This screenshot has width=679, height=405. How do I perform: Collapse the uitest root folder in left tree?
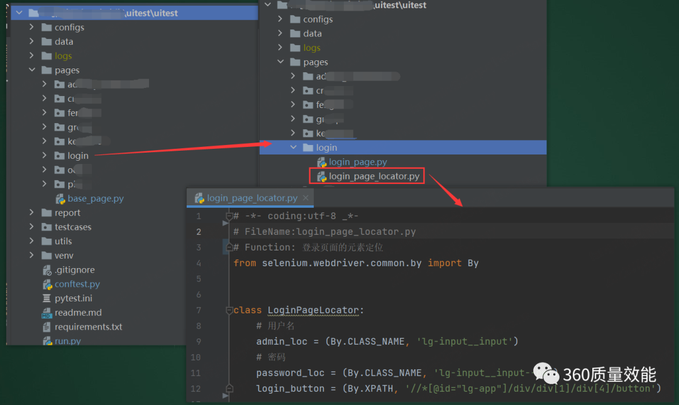tap(19, 13)
